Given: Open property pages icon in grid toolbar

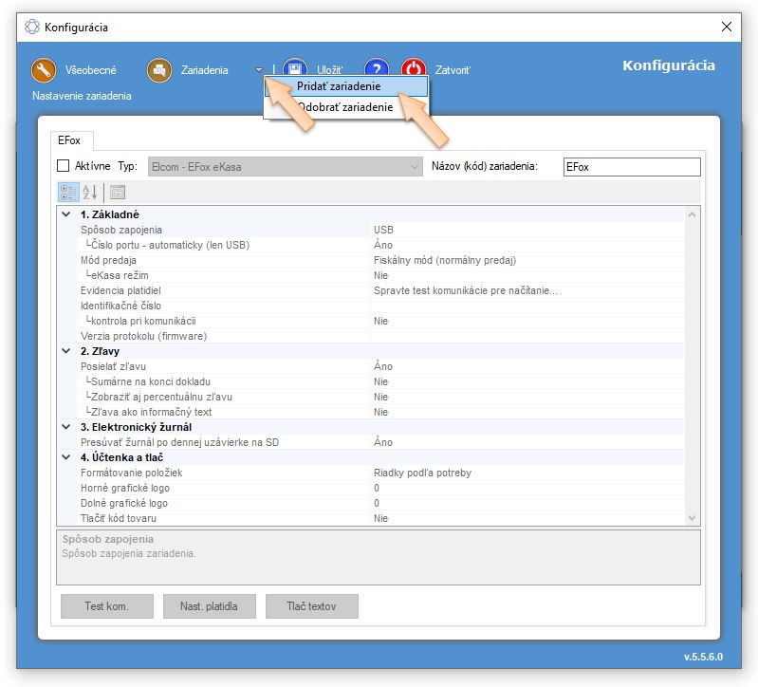Looking at the screenshot, I should [x=118, y=192].
